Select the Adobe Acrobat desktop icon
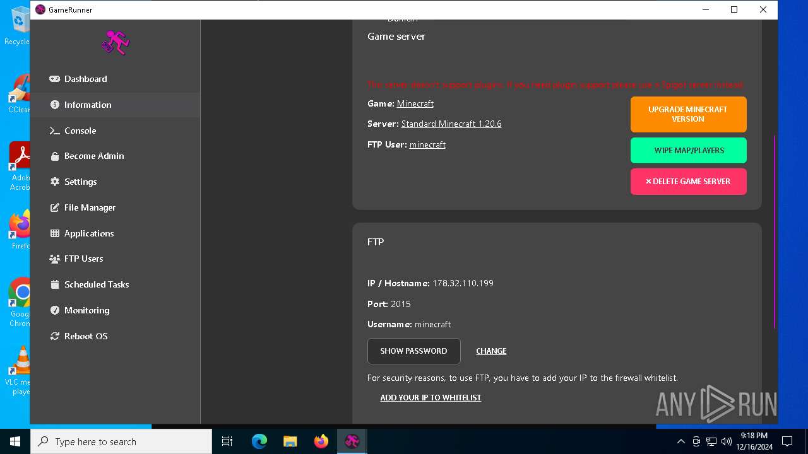The height and width of the screenshot is (454, 808). [x=20, y=166]
